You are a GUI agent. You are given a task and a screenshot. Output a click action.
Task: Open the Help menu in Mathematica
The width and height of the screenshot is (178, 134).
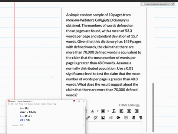[55, 104]
